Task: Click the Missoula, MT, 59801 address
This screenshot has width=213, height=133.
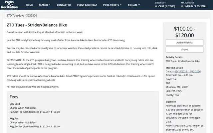Action: [x=177, y=87]
